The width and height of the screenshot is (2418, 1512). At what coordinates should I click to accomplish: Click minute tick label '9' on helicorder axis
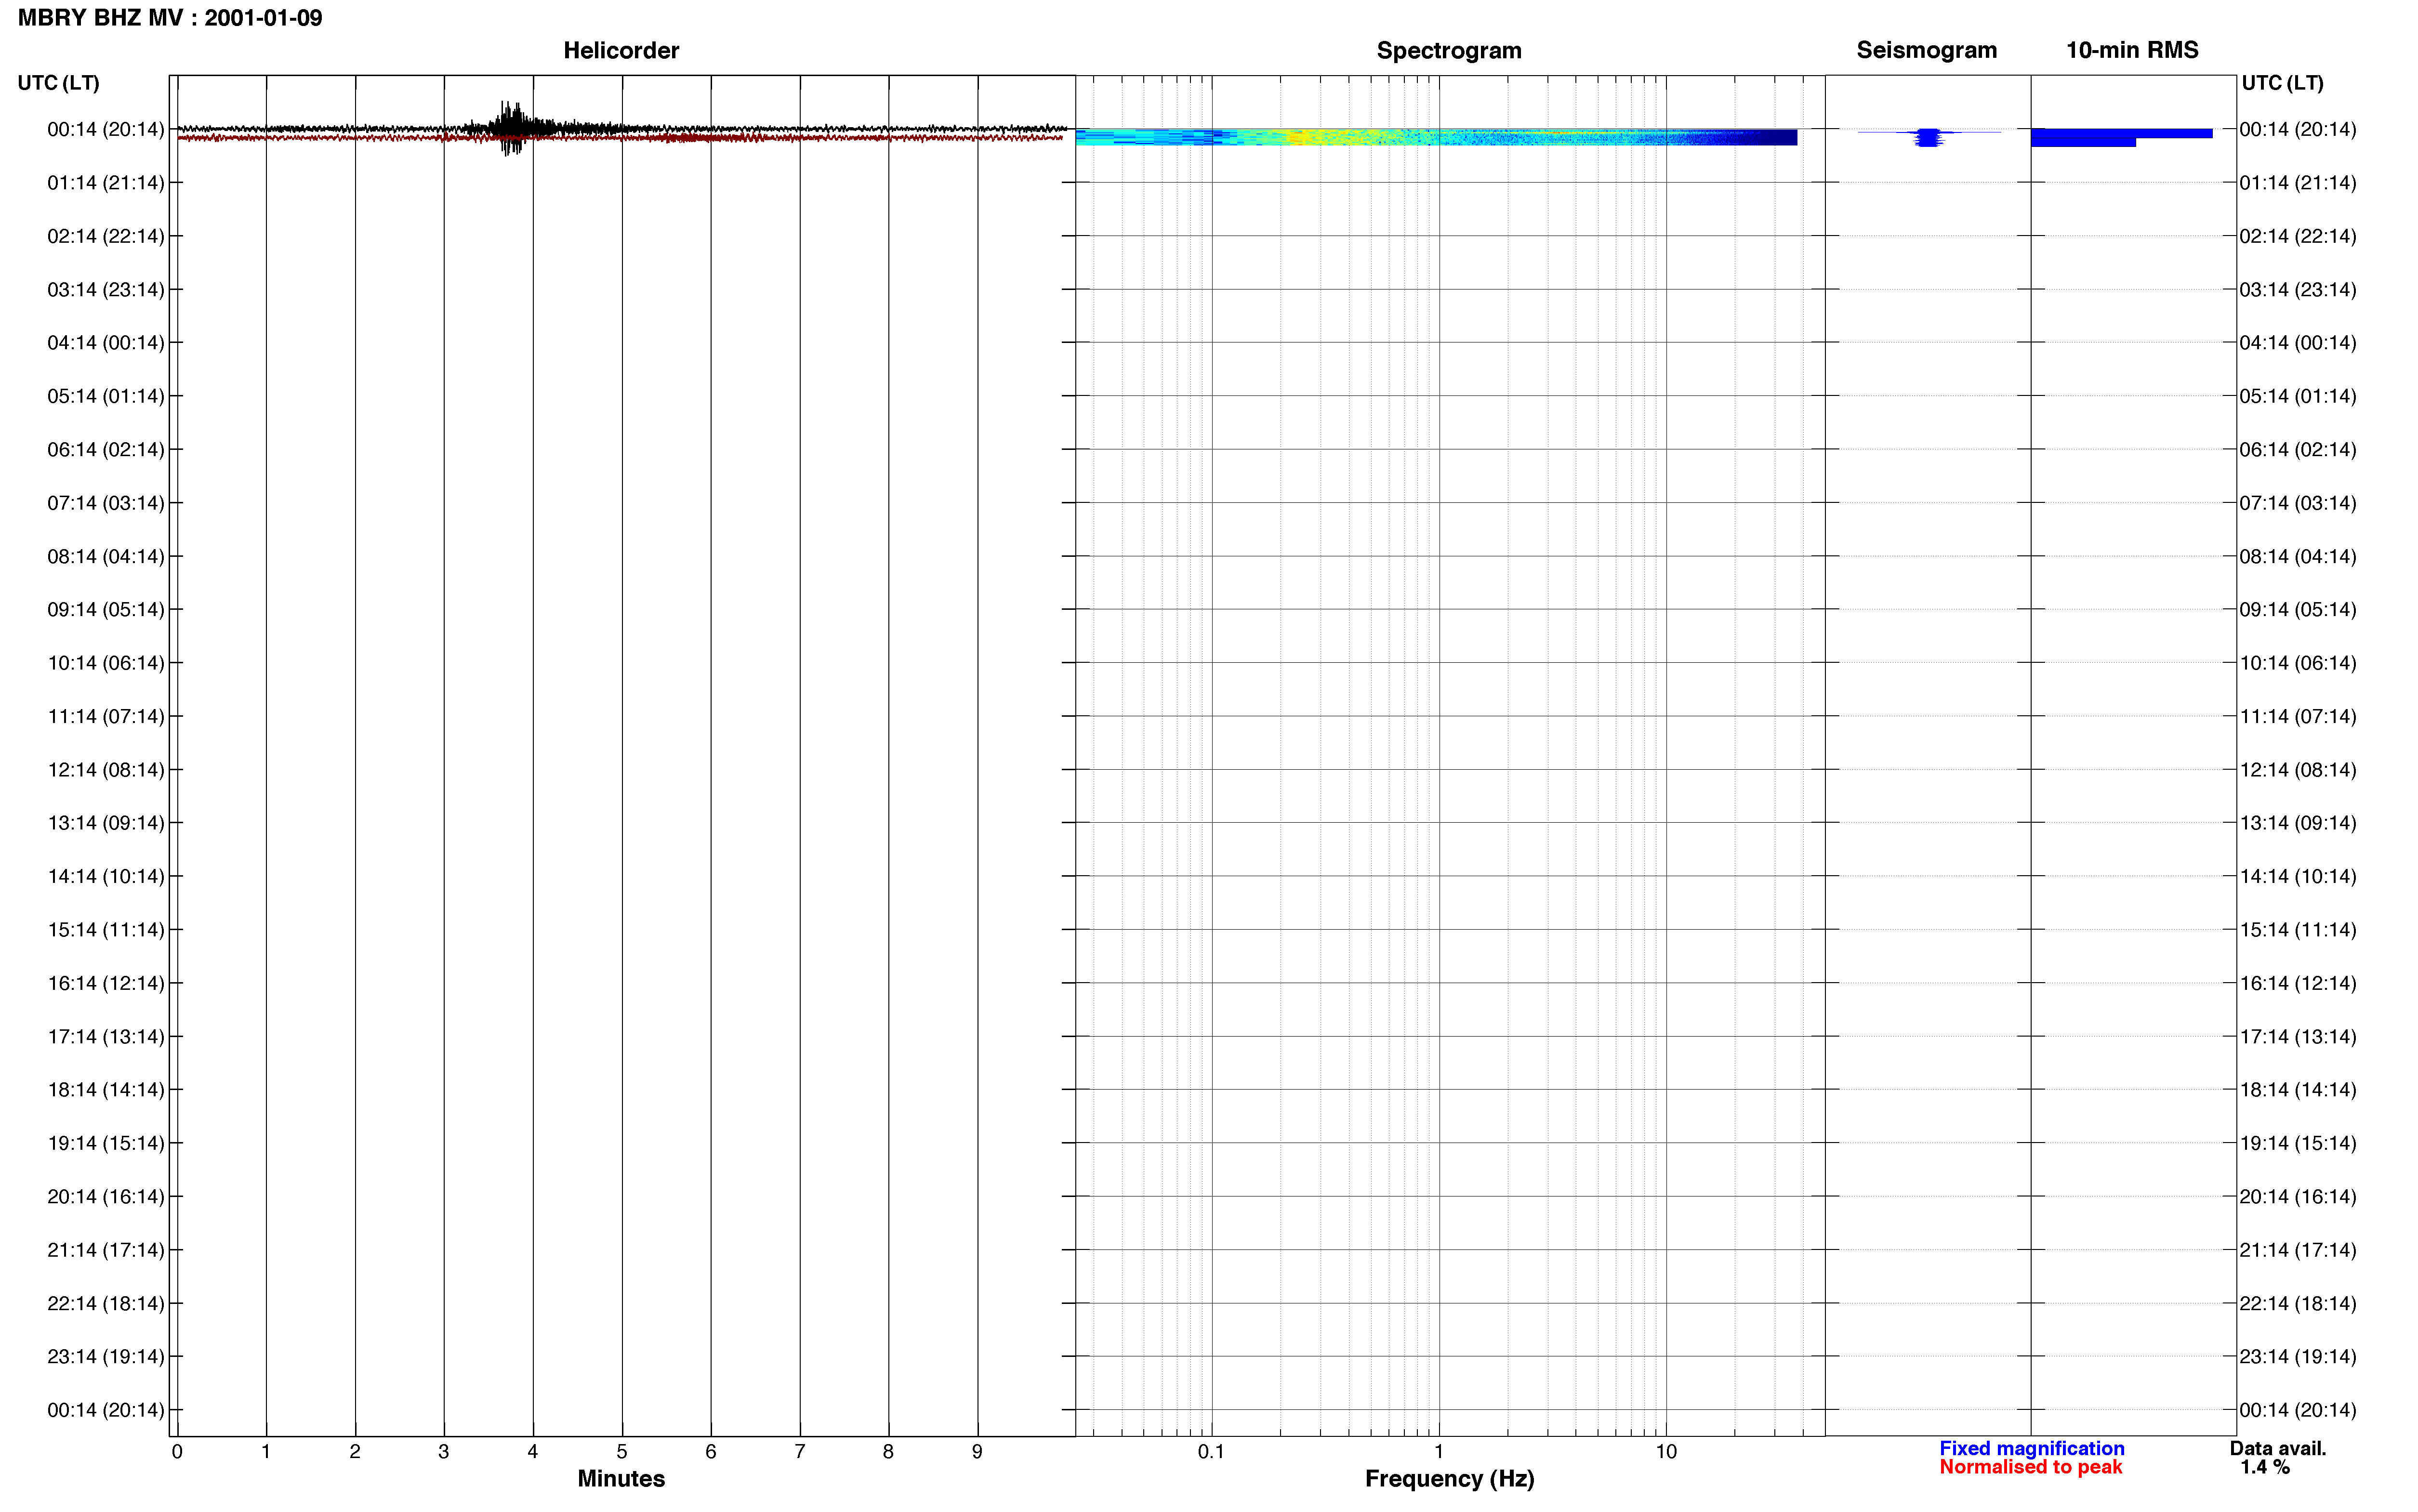click(977, 1452)
